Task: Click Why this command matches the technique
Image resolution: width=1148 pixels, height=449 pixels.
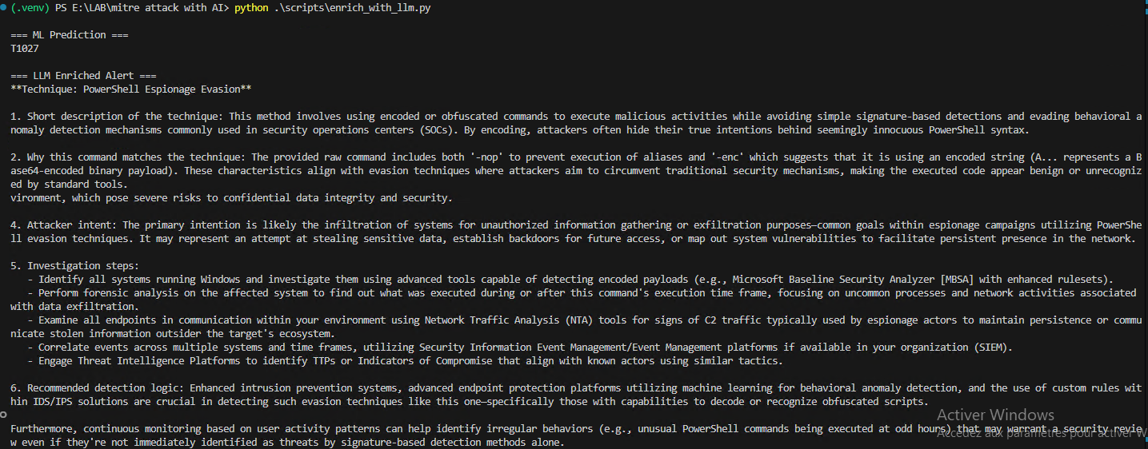Action: [x=128, y=157]
